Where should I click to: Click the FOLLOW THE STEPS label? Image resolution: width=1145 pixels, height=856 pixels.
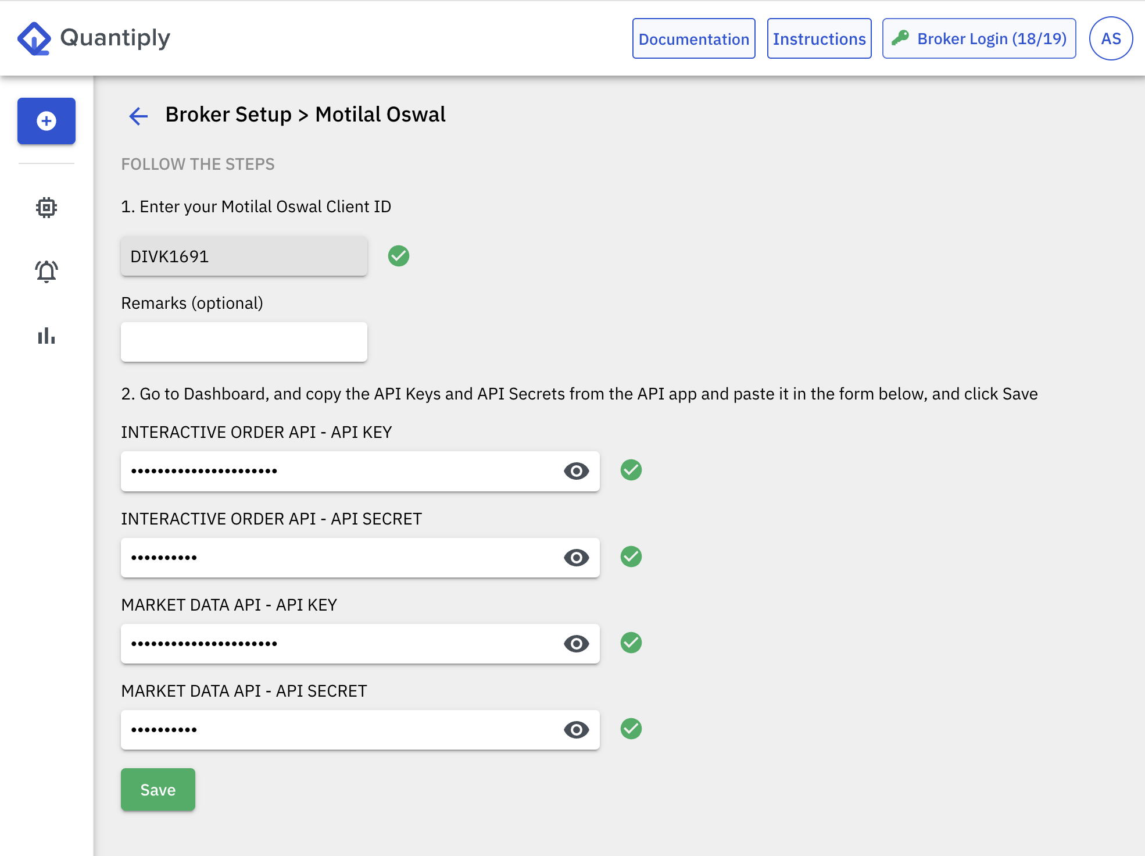tap(198, 165)
